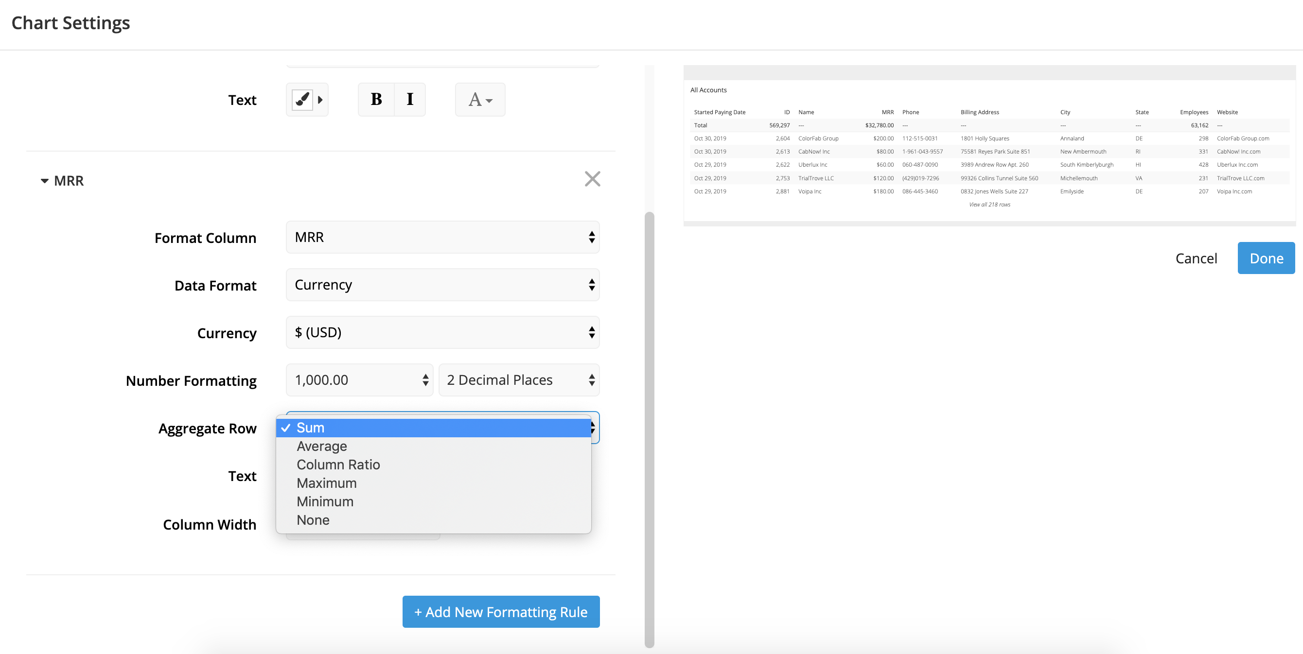This screenshot has width=1303, height=654.
Task: Collapse the MRR section
Action: pos(62,180)
